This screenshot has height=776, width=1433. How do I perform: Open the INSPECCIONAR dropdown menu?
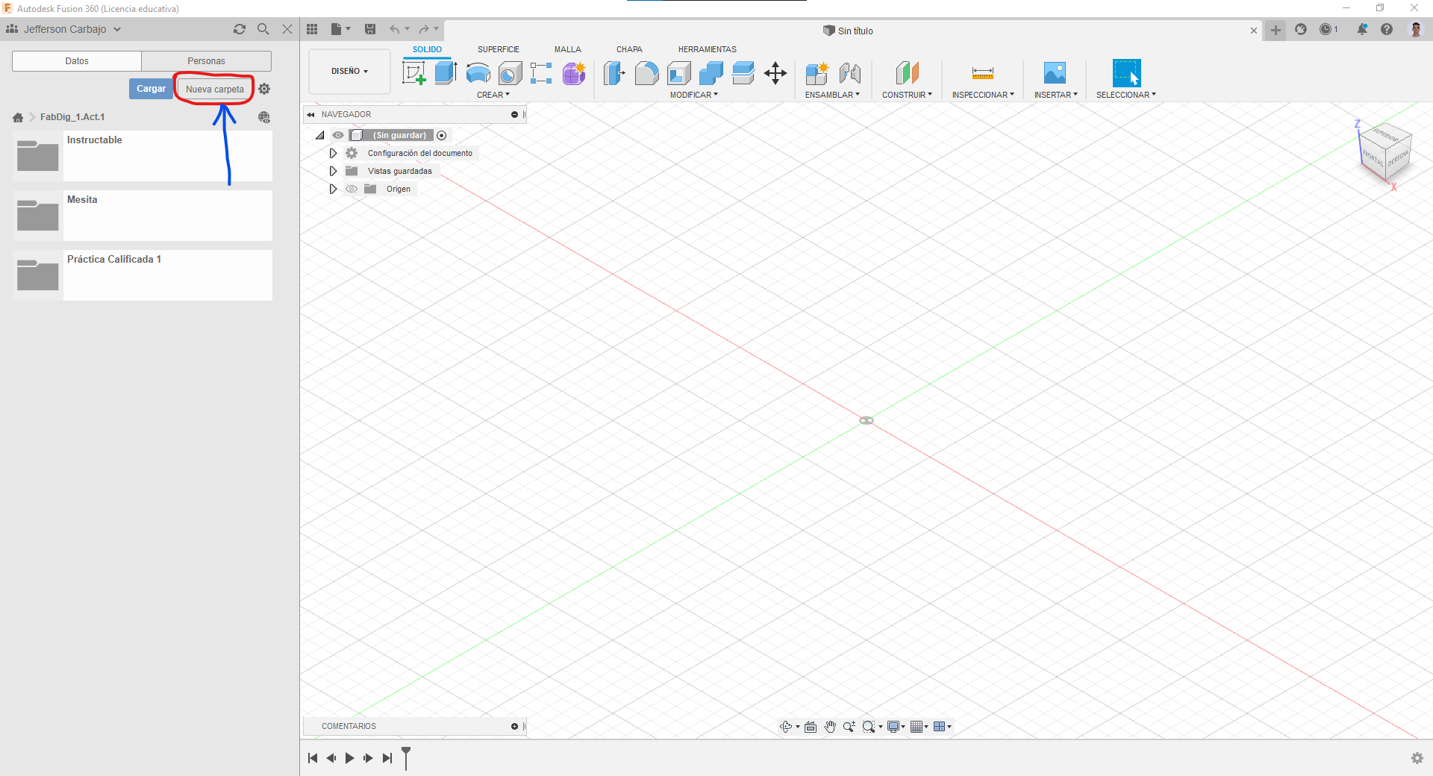983,95
